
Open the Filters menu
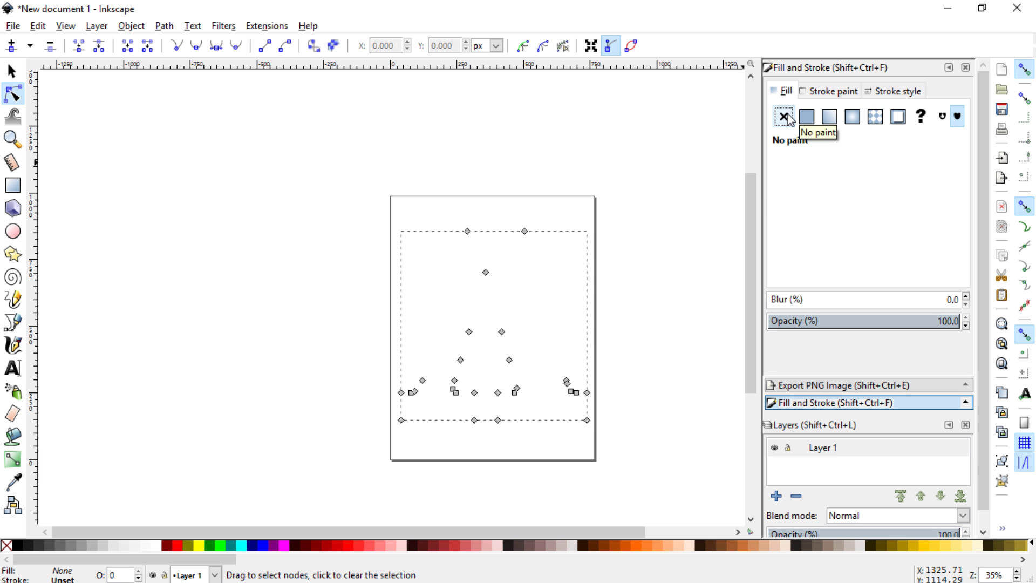[223, 26]
